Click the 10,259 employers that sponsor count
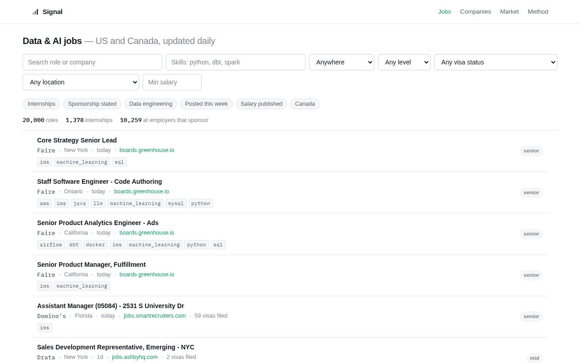The width and height of the screenshot is (580, 363). point(164,120)
